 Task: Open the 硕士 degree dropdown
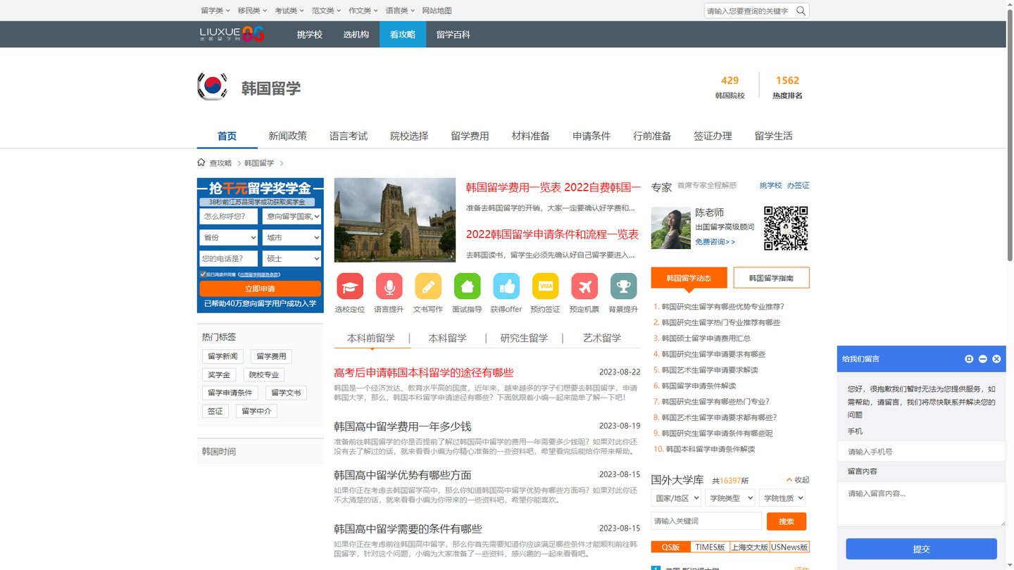pos(292,259)
